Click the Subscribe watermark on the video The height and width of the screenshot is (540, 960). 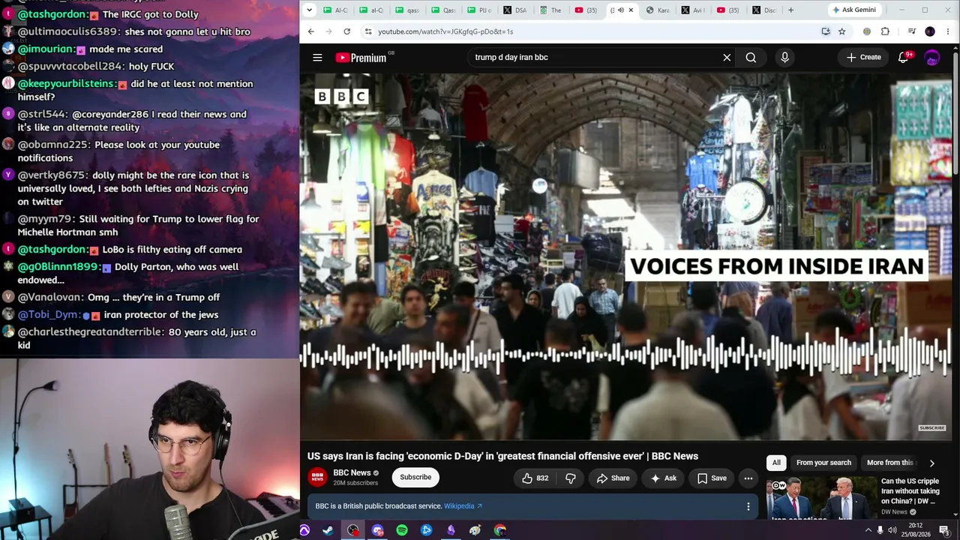tap(932, 428)
